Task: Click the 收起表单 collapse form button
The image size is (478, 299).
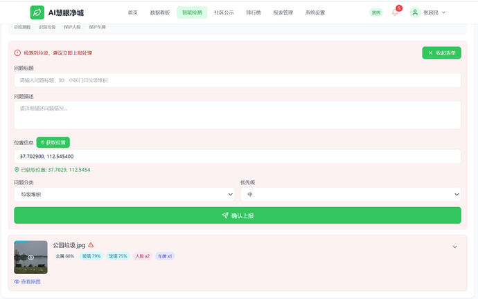Action: tap(441, 53)
